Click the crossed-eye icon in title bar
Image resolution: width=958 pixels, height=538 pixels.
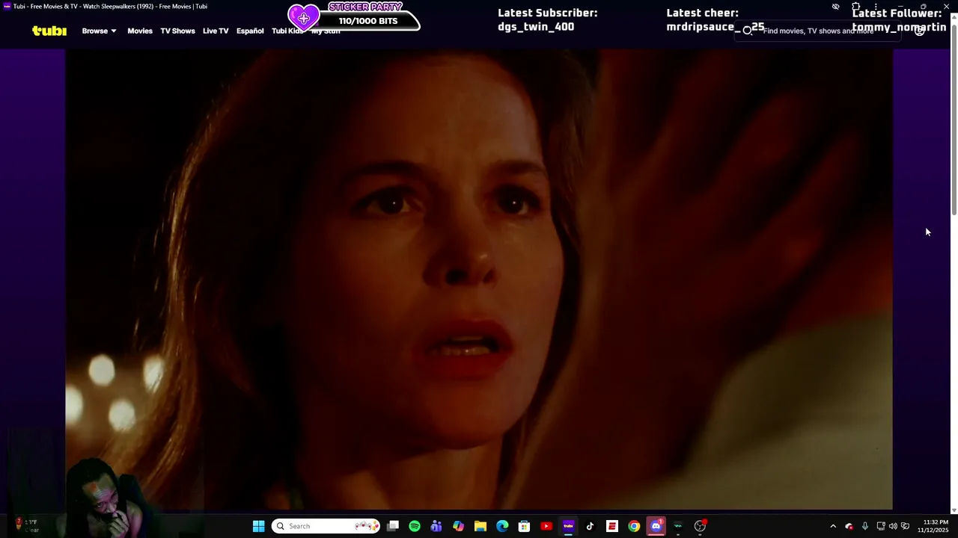pos(835,7)
